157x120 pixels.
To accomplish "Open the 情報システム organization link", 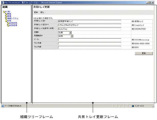I will 13,18.
